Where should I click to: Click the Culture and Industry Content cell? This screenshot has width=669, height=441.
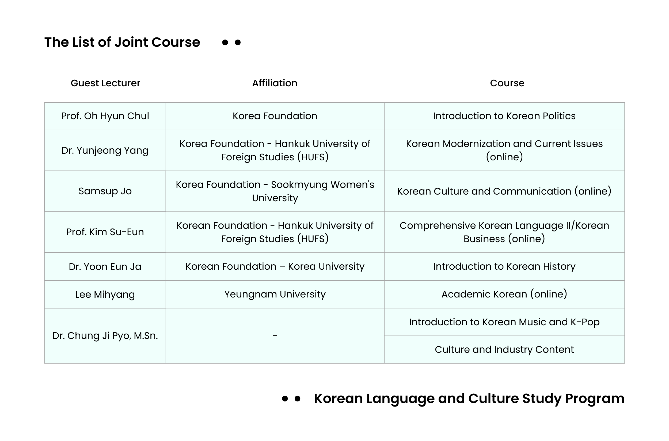point(504,350)
